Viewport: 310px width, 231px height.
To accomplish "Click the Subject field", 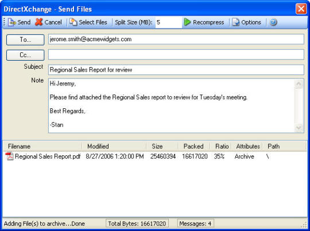I will coord(176,70).
